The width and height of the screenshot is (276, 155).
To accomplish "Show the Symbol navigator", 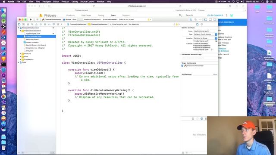I will (x=28, y=24).
